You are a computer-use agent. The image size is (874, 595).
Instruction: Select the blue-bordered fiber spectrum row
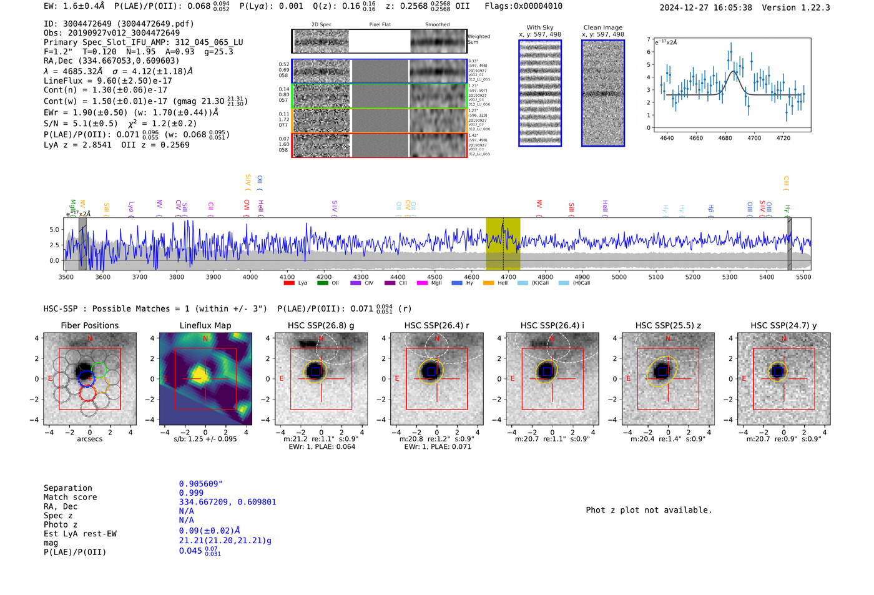[380, 71]
